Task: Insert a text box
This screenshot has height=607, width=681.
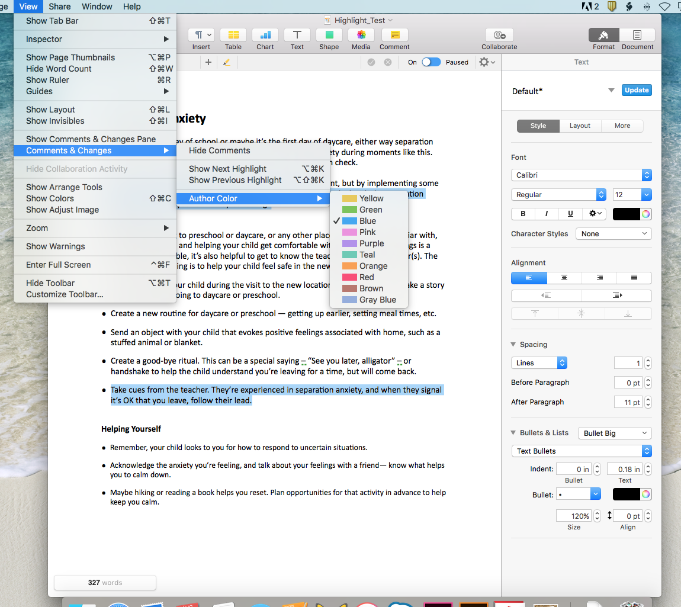Action: point(297,36)
